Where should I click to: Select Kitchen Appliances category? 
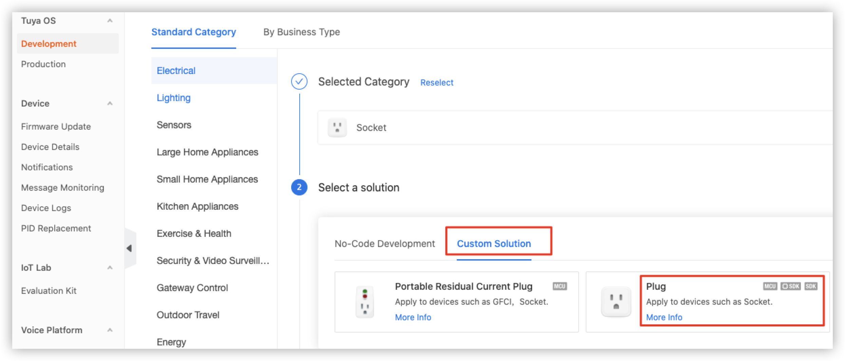(197, 206)
